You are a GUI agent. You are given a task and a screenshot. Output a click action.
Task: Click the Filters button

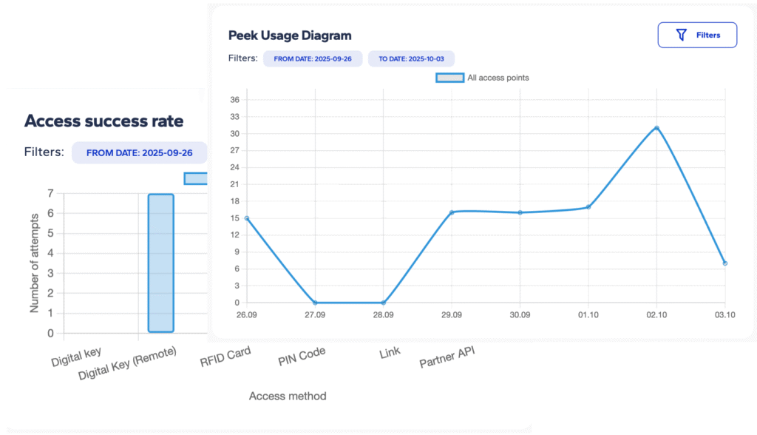pyautogui.click(x=697, y=35)
